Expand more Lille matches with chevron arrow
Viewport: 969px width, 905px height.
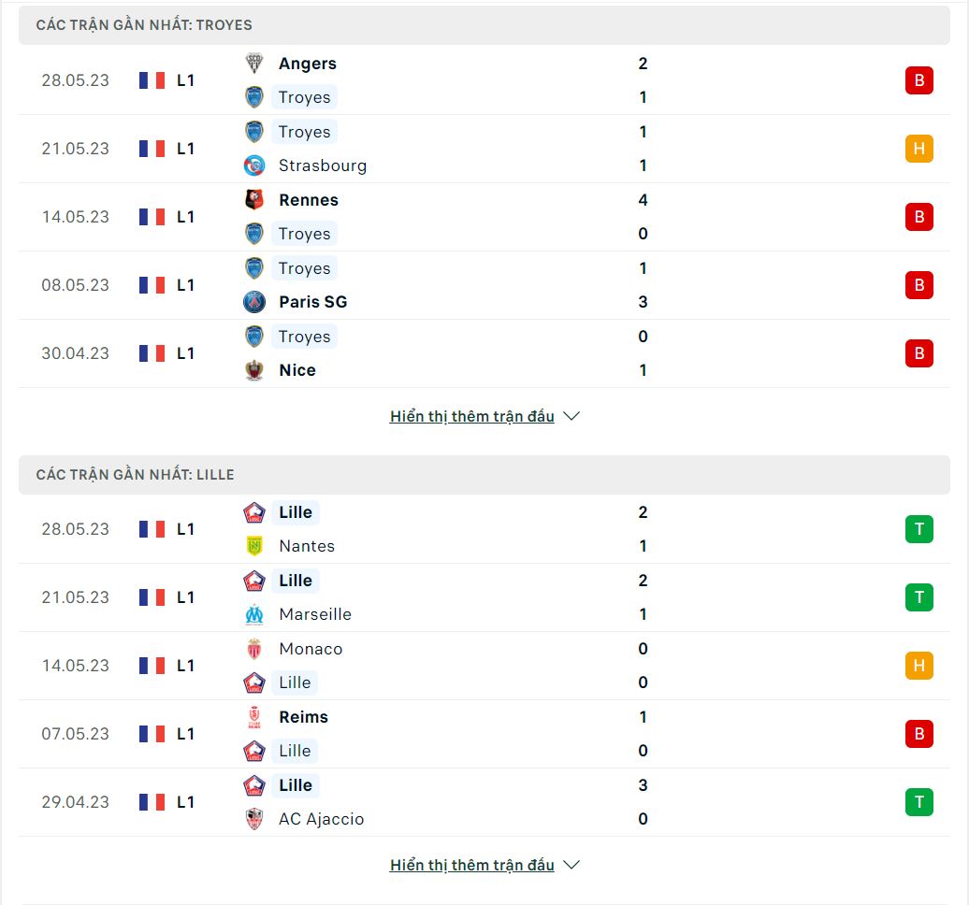coord(571,865)
